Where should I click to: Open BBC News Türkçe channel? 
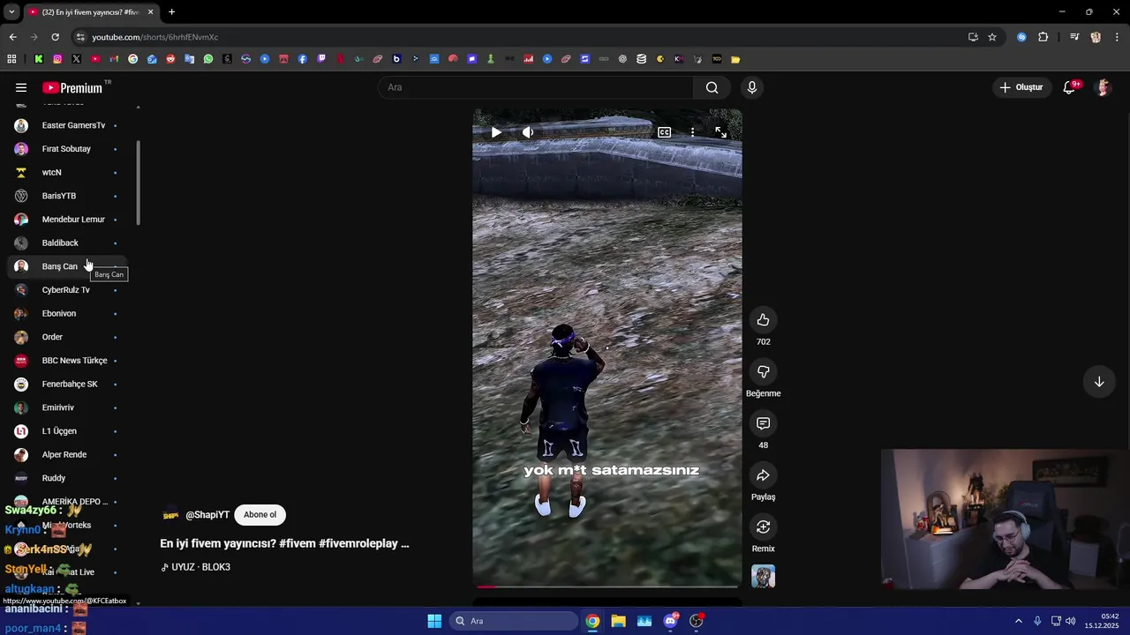pos(69,361)
